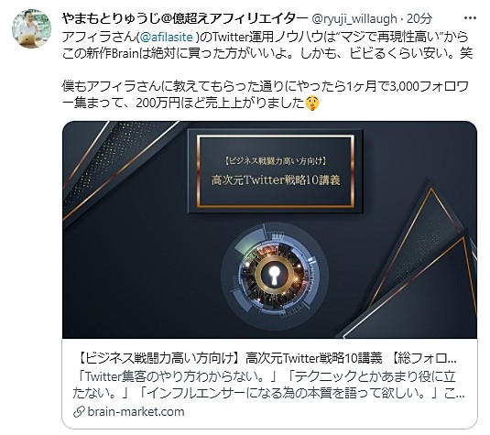Click the tweet text mentioning 新作Brain
This screenshot has height=435, width=490.
pyautogui.click(x=267, y=46)
